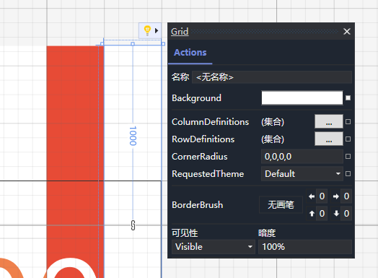Screen dimensions: 378x278
Task: Close the Grid actions popup
Action: click(347, 31)
